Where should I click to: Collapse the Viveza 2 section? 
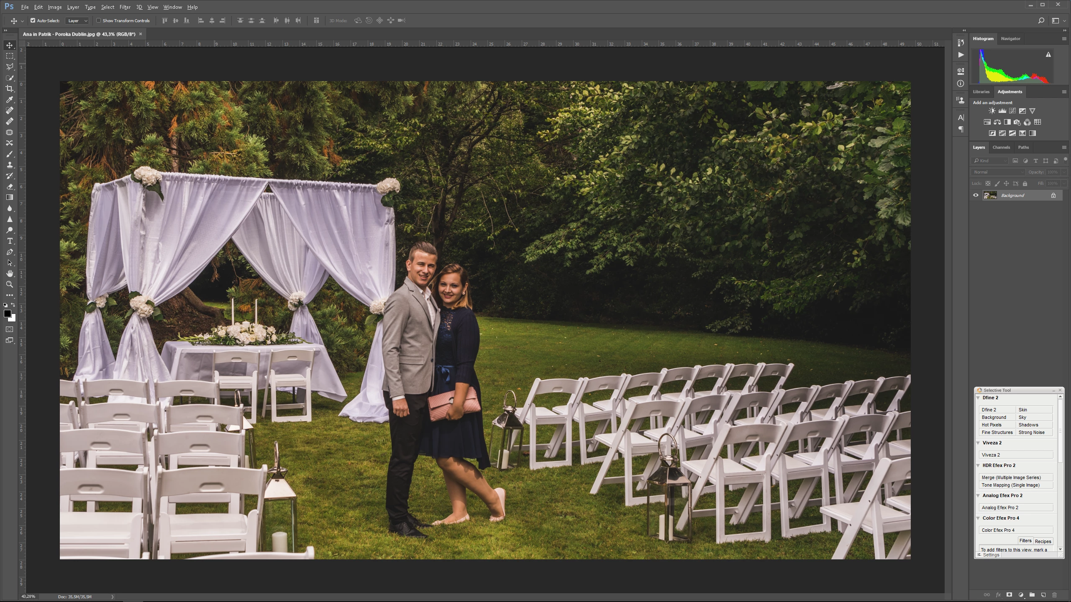(x=978, y=443)
